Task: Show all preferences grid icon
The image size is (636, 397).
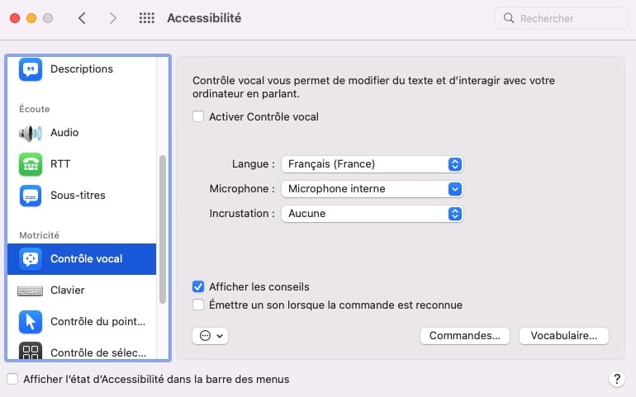Action: tap(147, 18)
